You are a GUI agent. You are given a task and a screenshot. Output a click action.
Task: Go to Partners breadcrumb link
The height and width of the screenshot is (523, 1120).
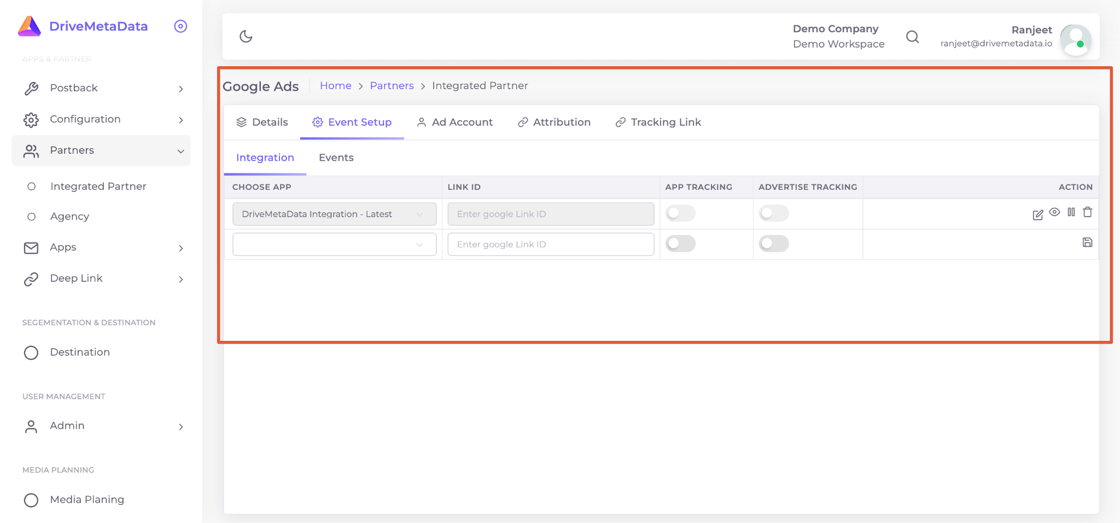392,85
